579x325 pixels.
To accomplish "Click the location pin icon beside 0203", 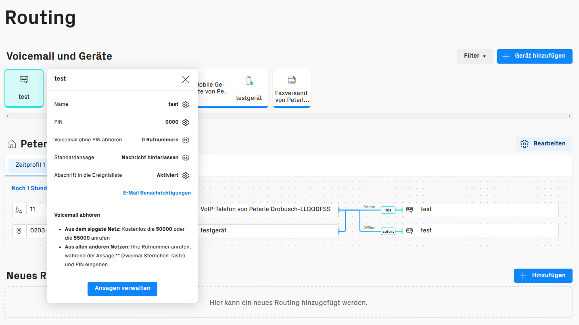I will point(19,231).
